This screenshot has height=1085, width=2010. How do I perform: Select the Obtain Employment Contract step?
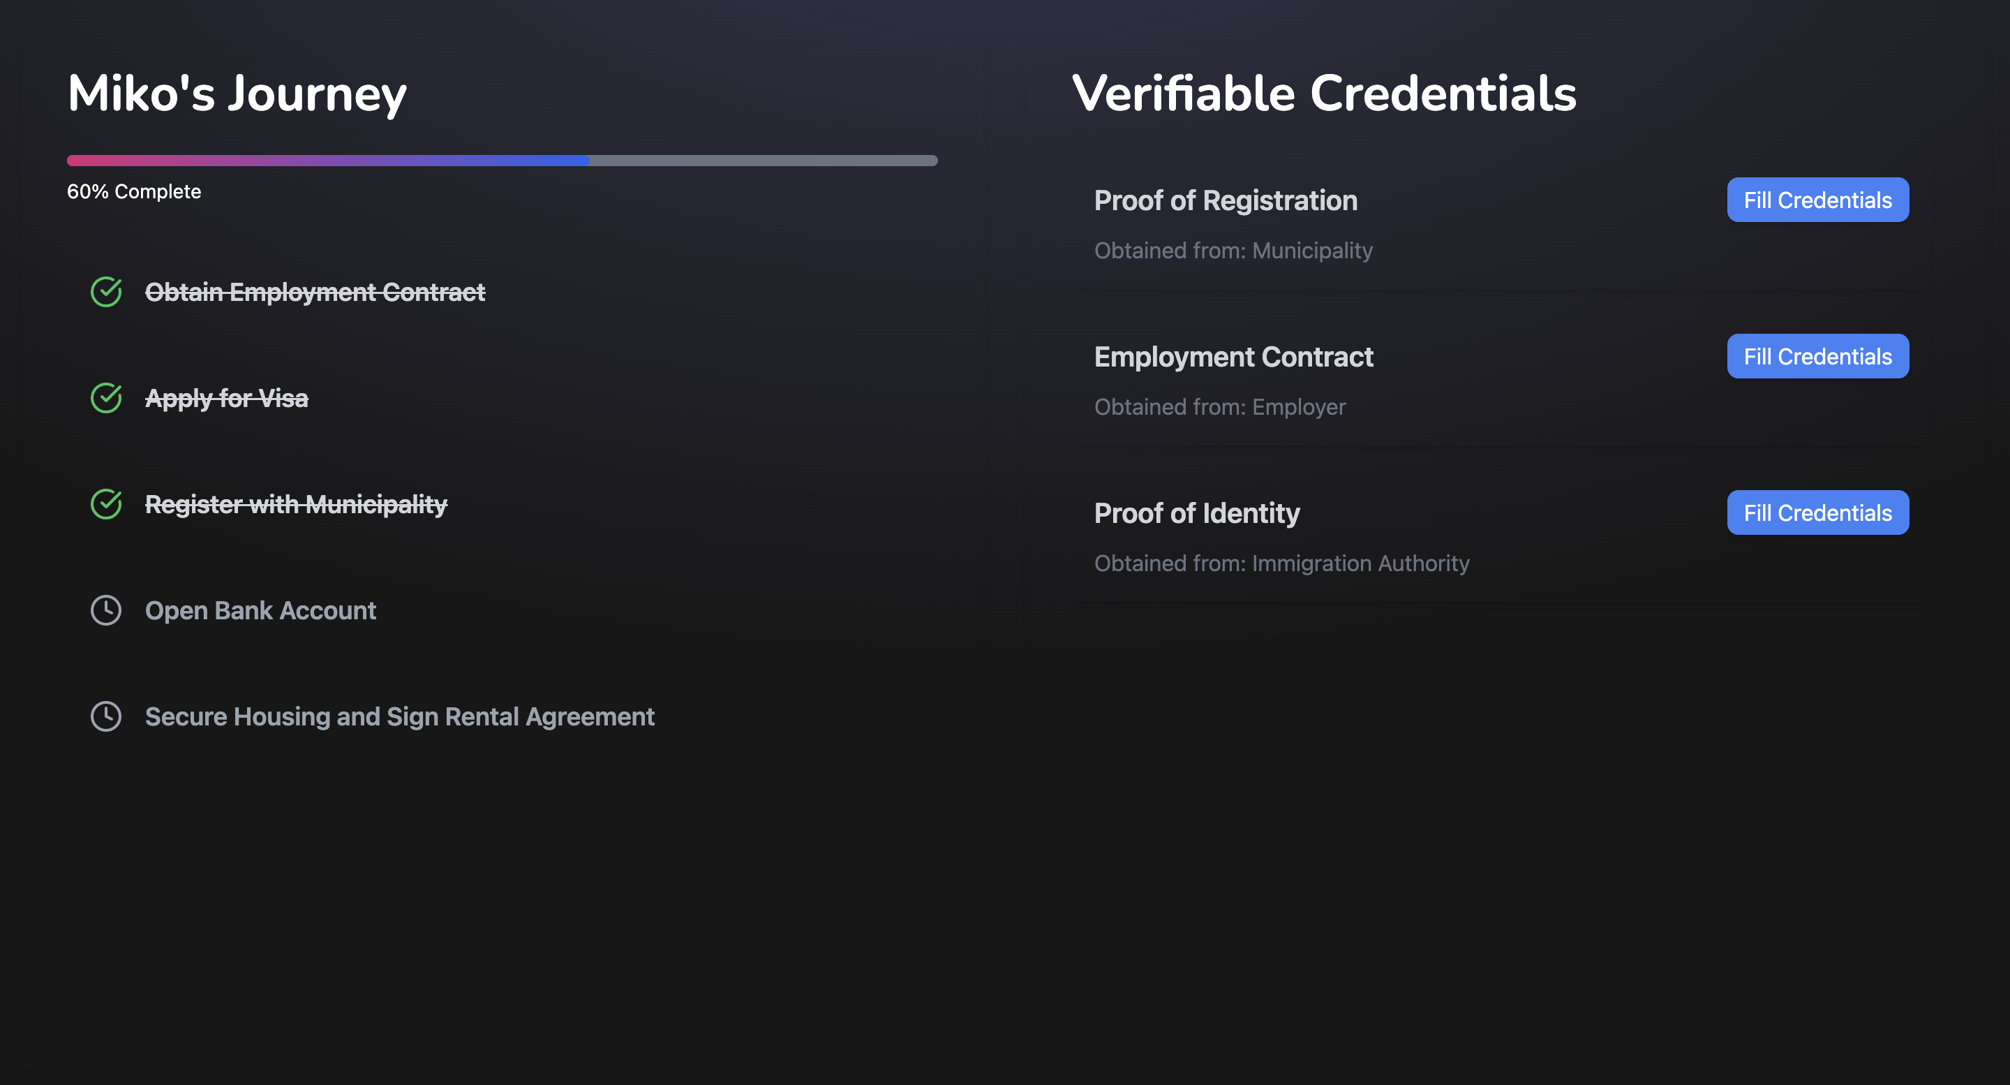[x=315, y=292]
